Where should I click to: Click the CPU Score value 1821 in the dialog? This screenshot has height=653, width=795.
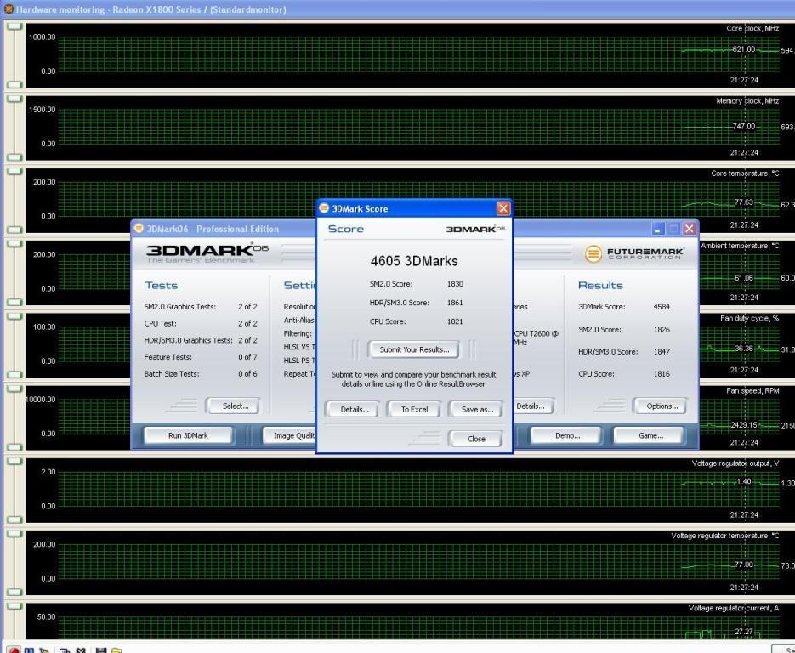click(455, 321)
